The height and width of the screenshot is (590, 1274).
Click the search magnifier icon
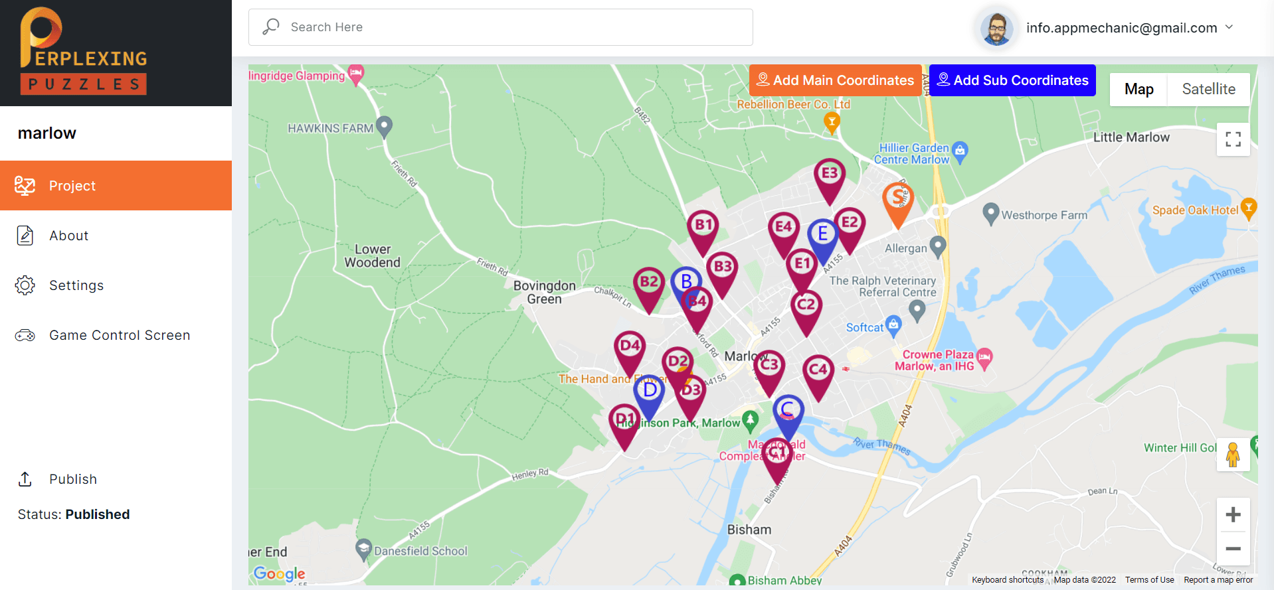pos(271,27)
